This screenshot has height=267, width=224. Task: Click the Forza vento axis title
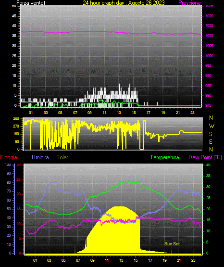(31, 3)
